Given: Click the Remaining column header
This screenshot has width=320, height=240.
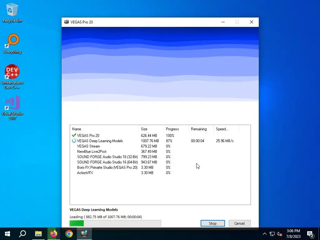Looking at the screenshot, I should pyautogui.click(x=201, y=129).
